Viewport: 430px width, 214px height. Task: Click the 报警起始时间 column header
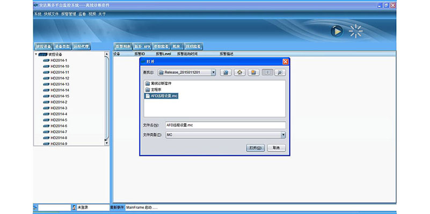tap(187, 54)
